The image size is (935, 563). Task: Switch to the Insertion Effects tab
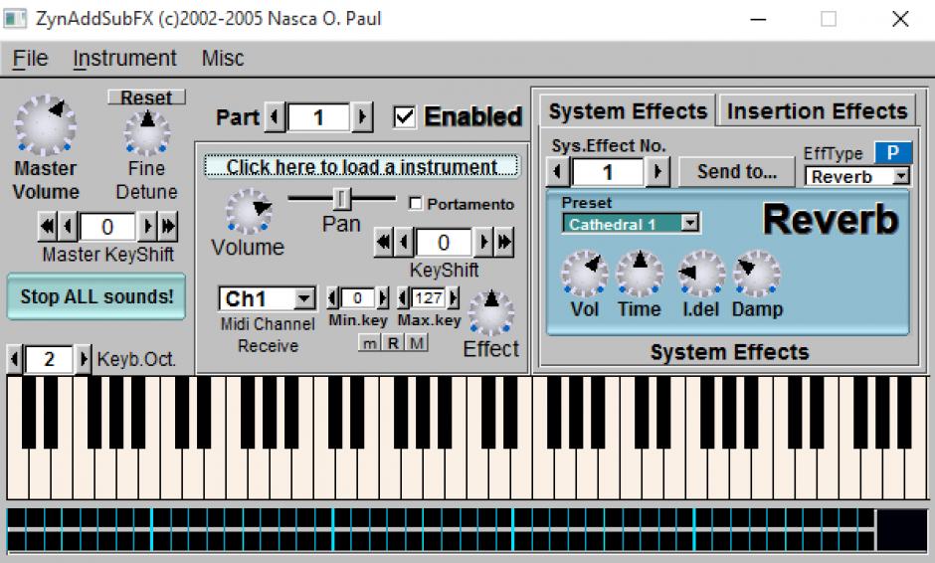(x=817, y=111)
